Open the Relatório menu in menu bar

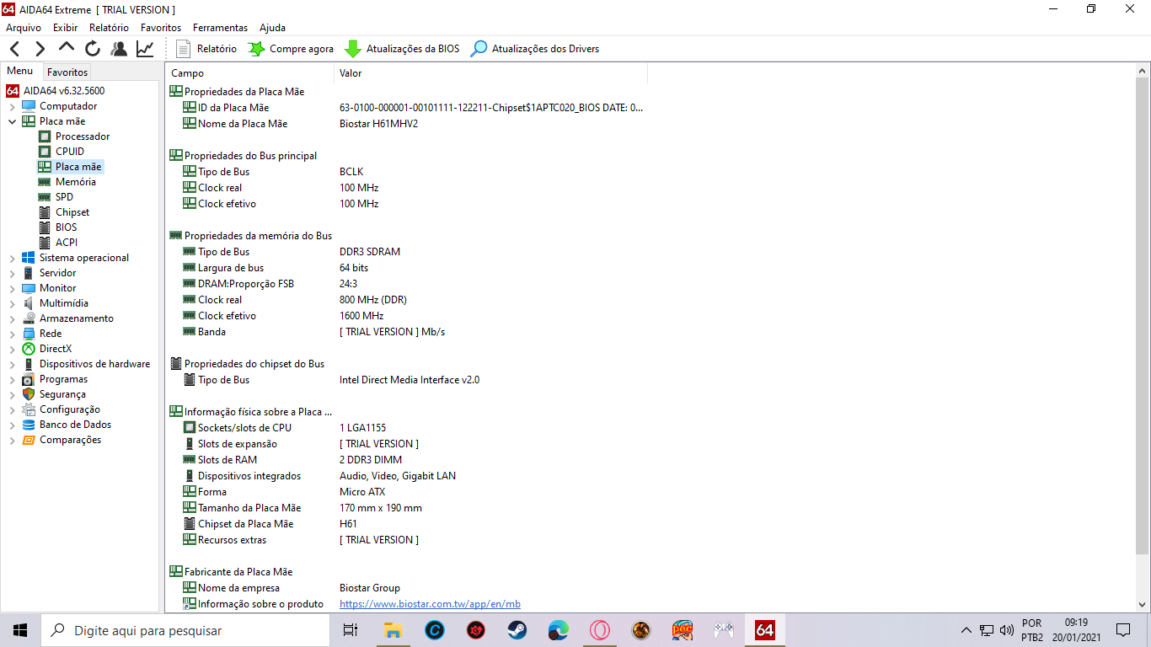[x=109, y=28]
